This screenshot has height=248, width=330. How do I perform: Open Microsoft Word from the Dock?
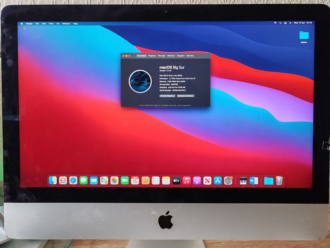pyautogui.click(x=254, y=181)
